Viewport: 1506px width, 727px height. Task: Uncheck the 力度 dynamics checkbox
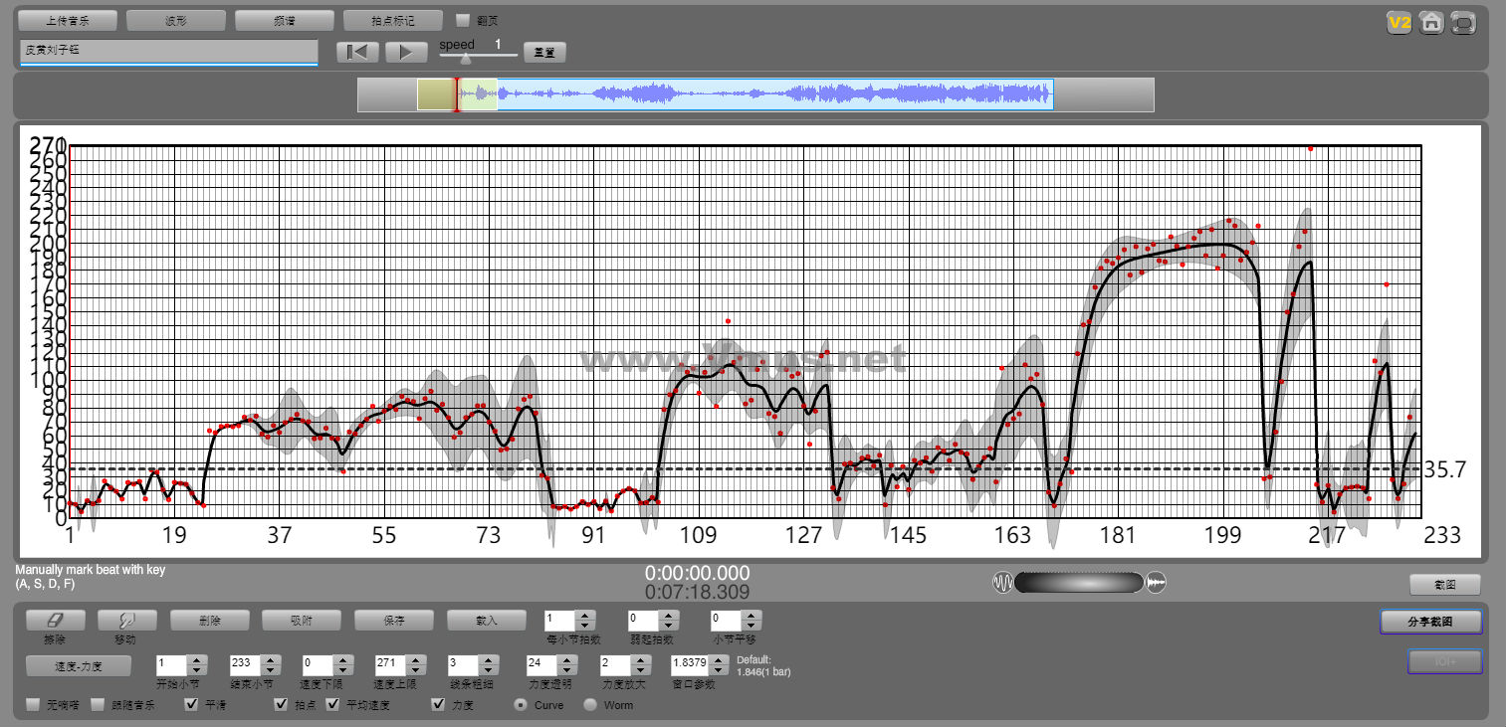click(x=438, y=705)
